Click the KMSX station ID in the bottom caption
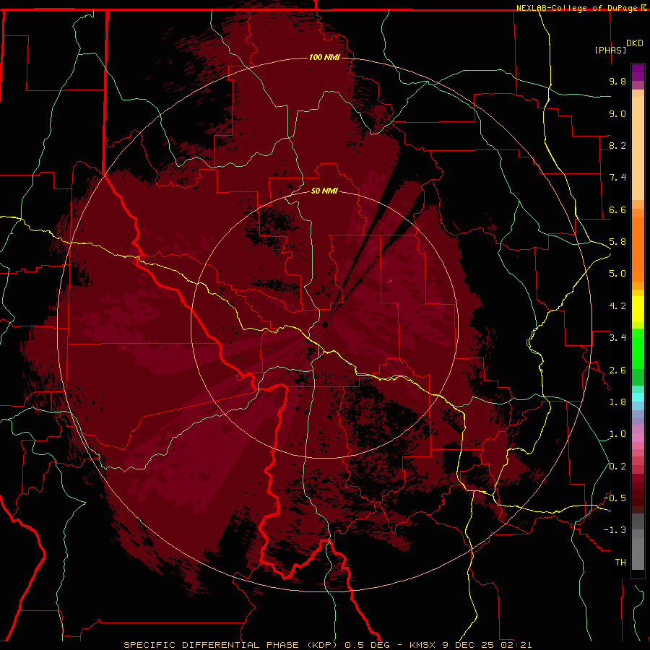 coord(423,645)
